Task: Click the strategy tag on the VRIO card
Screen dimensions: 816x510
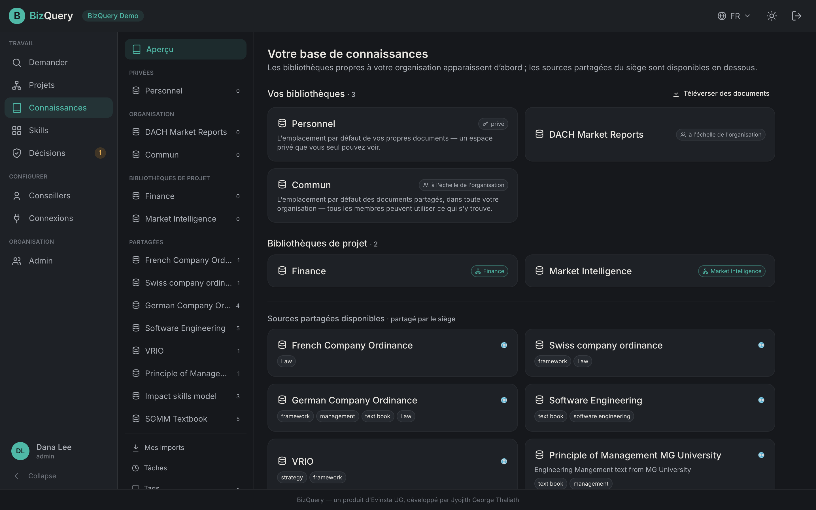Action: point(292,477)
